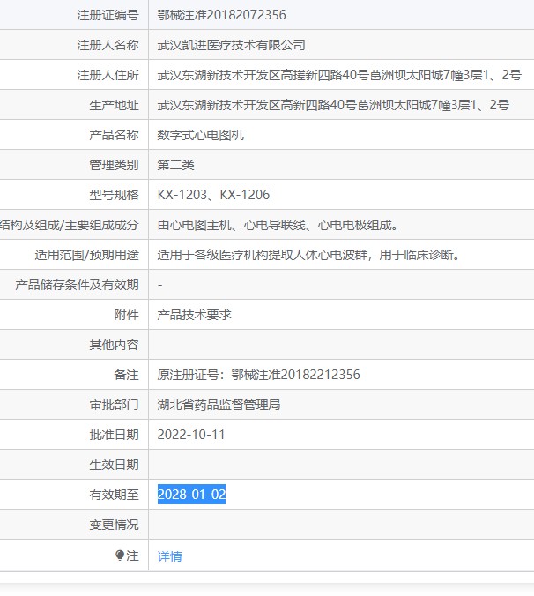534x596 pixels.
Task: Click model spec KX-1203、KX-1206
Action: pos(213,195)
